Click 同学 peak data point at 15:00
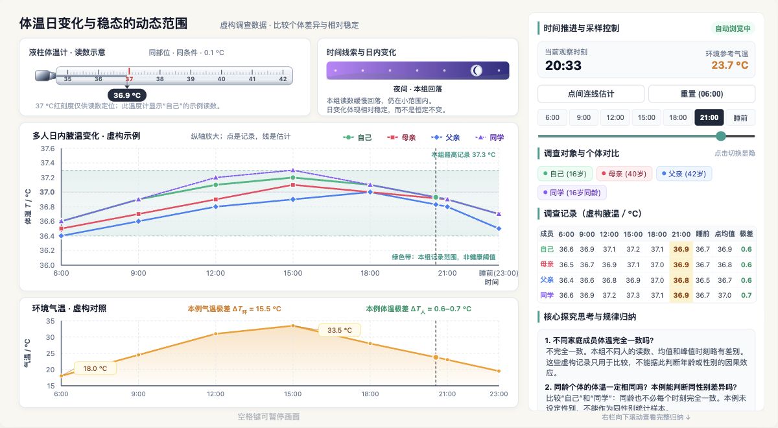778x428 pixels. pos(292,170)
